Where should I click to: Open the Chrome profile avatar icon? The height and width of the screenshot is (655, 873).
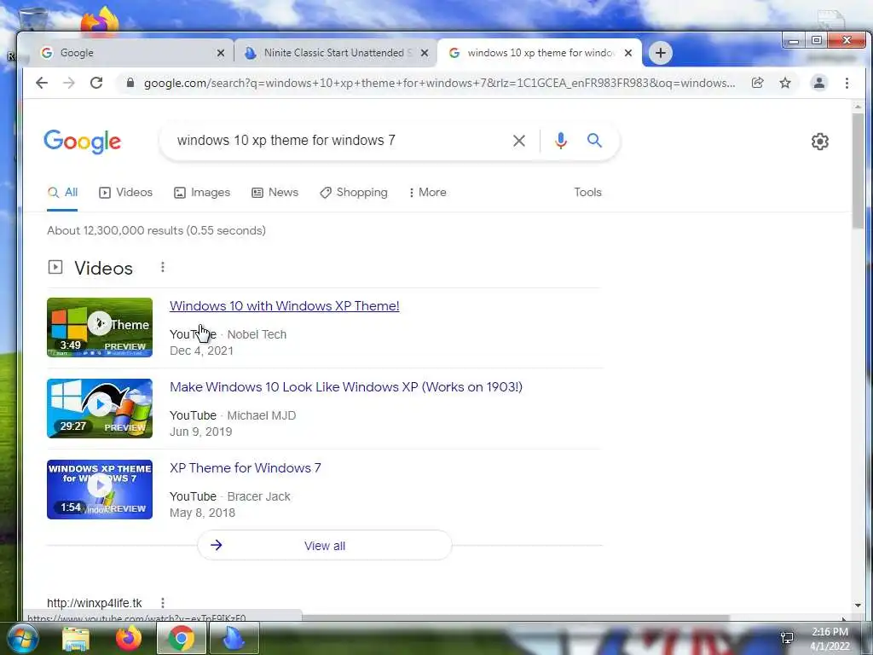(819, 83)
